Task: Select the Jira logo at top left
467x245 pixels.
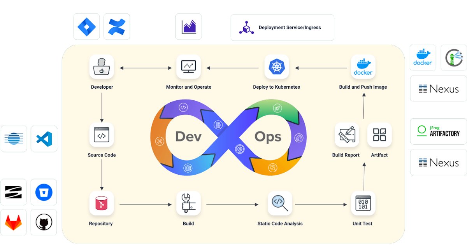Action: tap(86, 26)
